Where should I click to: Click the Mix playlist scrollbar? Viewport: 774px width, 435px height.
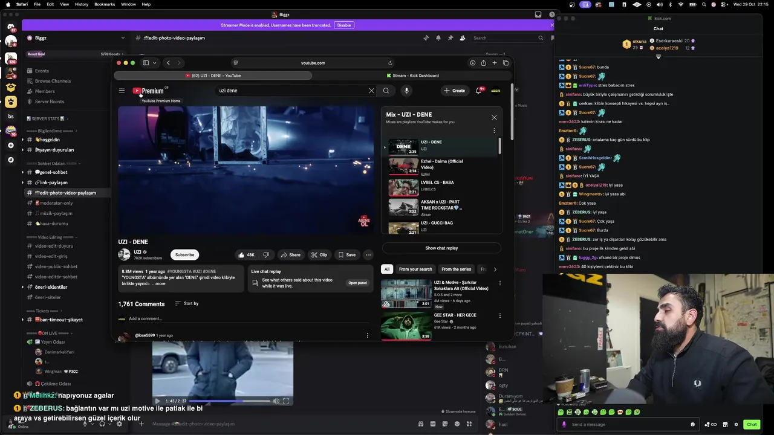tap(499, 146)
